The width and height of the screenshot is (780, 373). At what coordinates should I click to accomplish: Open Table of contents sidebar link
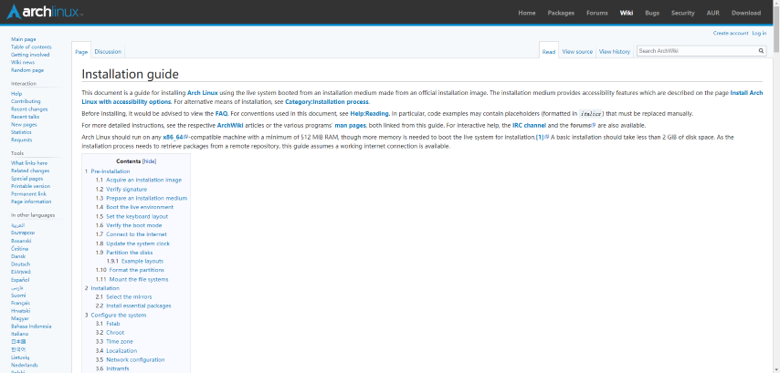click(x=31, y=47)
